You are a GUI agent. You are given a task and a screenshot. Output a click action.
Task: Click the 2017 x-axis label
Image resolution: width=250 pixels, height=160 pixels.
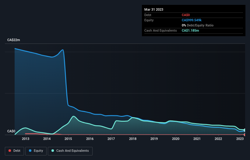tap(111, 139)
